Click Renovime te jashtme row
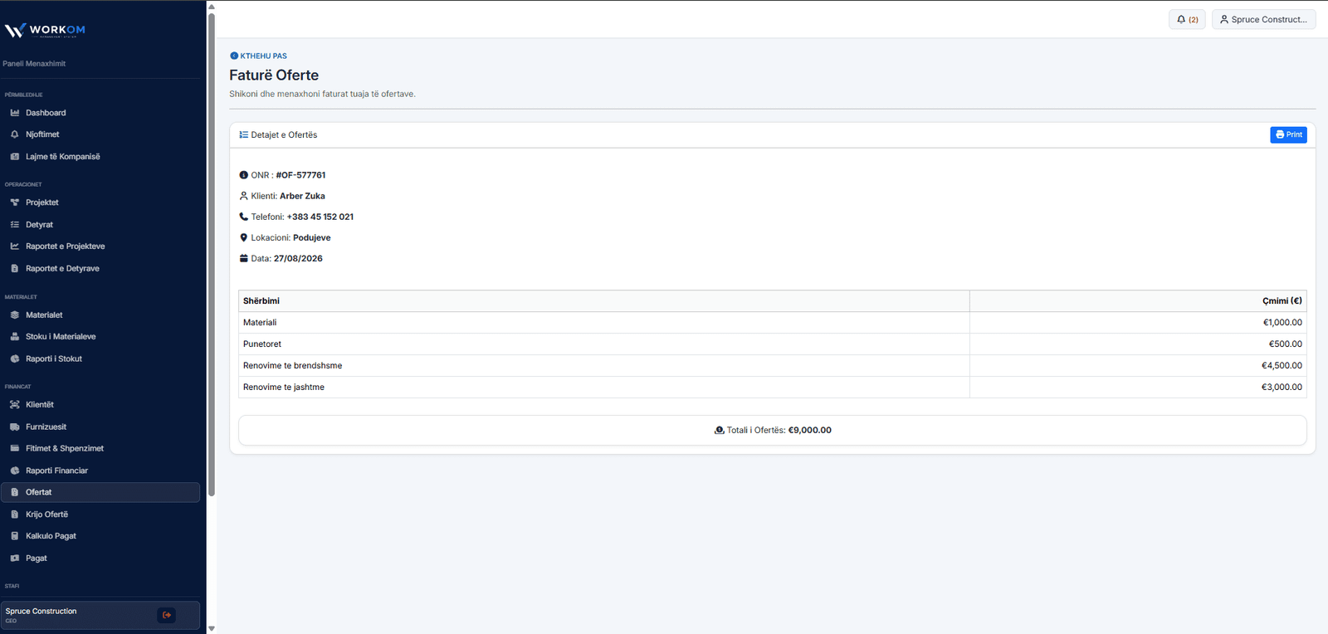The image size is (1328, 634). (x=772, y=388)
